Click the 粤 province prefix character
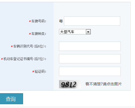The height and width of the screenshot is (108, 135). pyautogui.click(x=61, y=21)
